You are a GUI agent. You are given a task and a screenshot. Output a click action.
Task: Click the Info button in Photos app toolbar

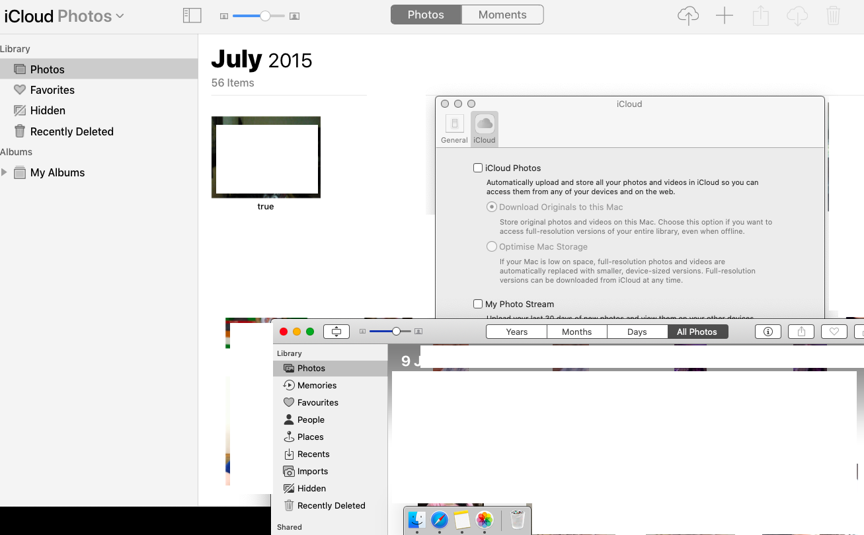[x=768, y=332]
